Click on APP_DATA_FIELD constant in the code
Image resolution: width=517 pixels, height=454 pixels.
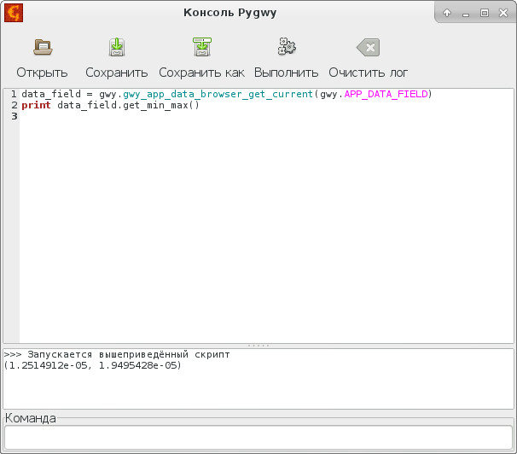tap(386, 95)
